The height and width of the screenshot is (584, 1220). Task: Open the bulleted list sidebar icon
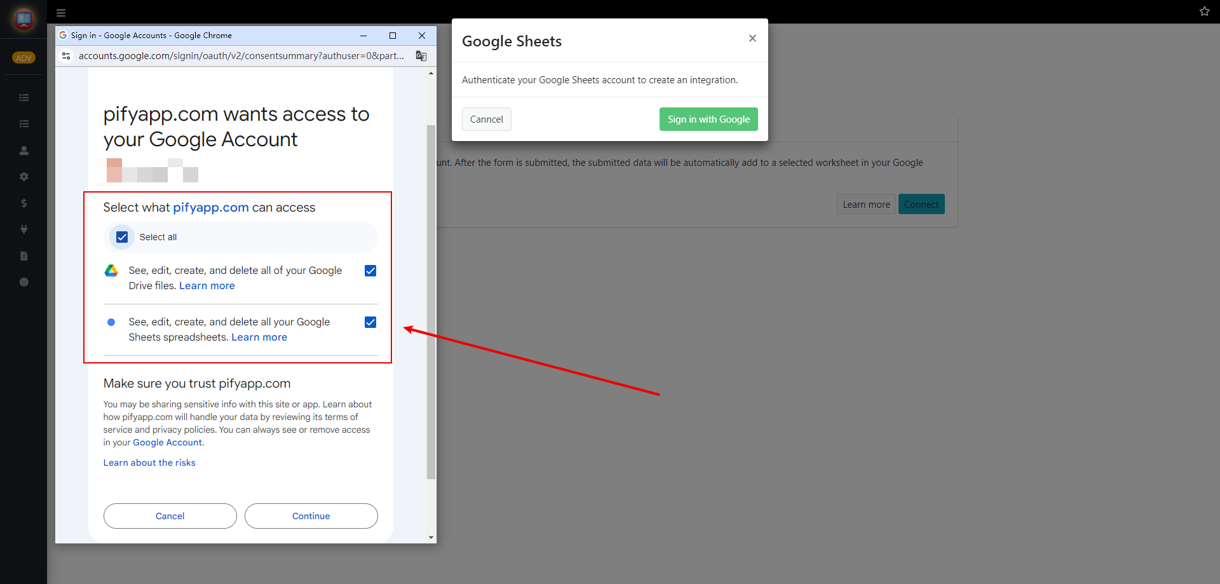click(24, 98)
